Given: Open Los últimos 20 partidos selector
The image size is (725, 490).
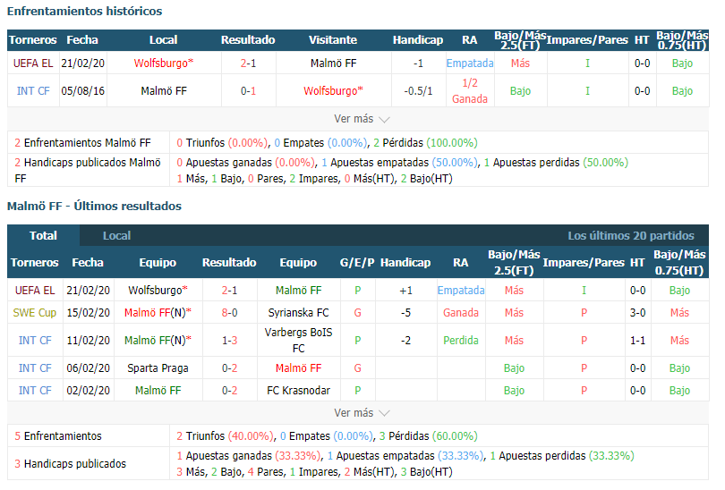Looking at the screenshot, I should [631, 235].
